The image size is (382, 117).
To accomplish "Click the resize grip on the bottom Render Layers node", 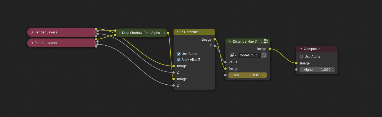I will (x=95, y=43).
